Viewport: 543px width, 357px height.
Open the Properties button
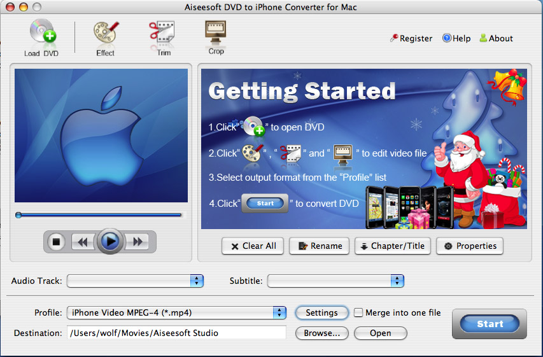[470, 246]
